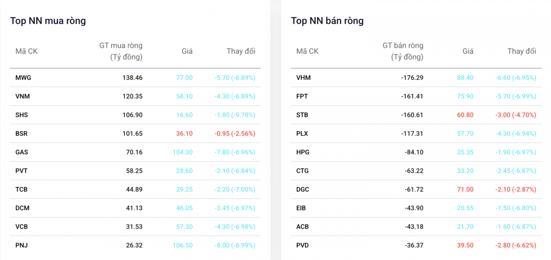Open GAS stock details
This screenshot has height=260, width=551.
(x=22, y=152)
